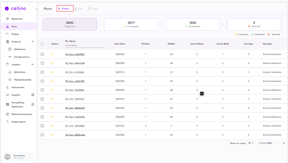
Task: Open Workcell Livestream video icon
Action: (8, 114)
